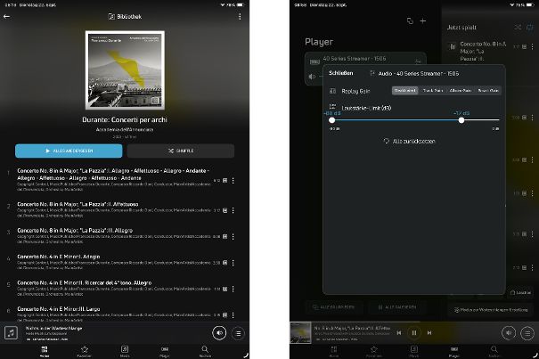Click streamer device icon in 40 Series Streamer card

(314, 61)
